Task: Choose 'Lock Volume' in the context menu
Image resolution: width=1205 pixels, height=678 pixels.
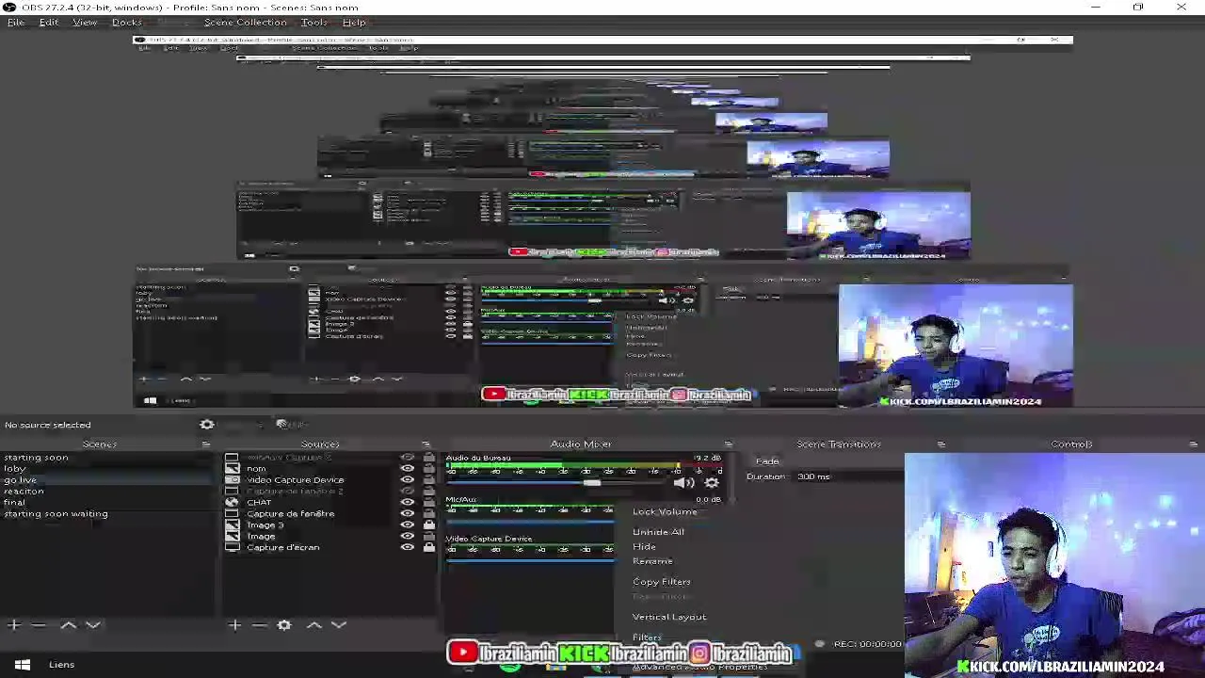Action: [665, 511]
